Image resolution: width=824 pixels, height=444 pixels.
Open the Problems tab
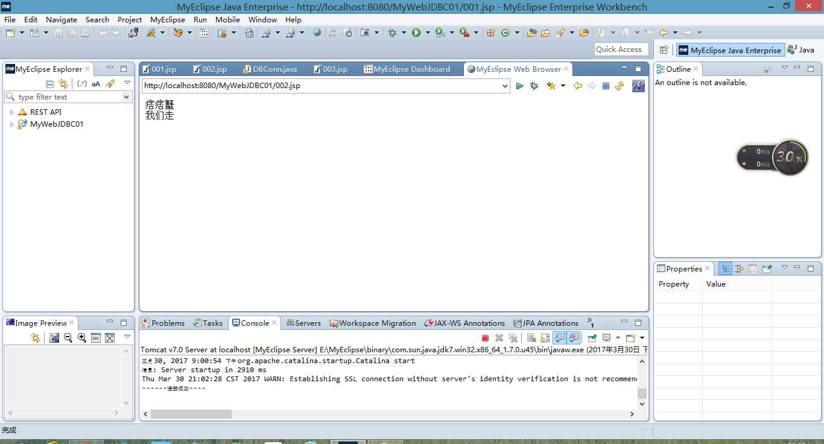(163, 323)
